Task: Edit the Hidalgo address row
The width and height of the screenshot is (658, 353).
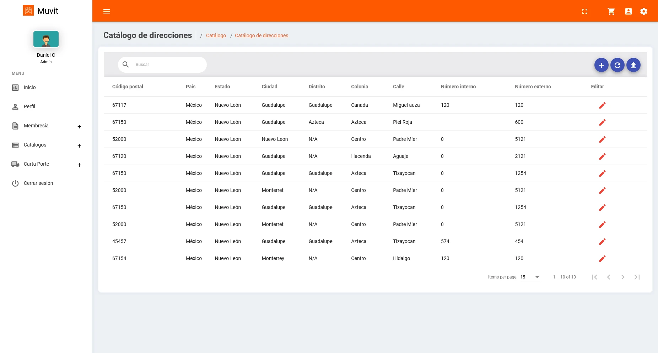Action: 602,259
